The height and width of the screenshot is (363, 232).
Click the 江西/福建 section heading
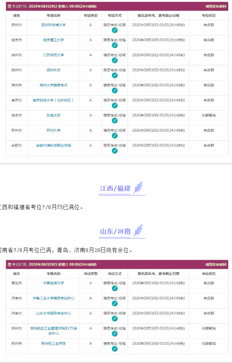click(x=115, y=188)
